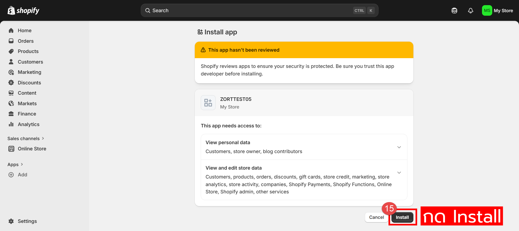519x231 pixels.
Task: Click the Discounts badge icon
Action: coord(11,82)
